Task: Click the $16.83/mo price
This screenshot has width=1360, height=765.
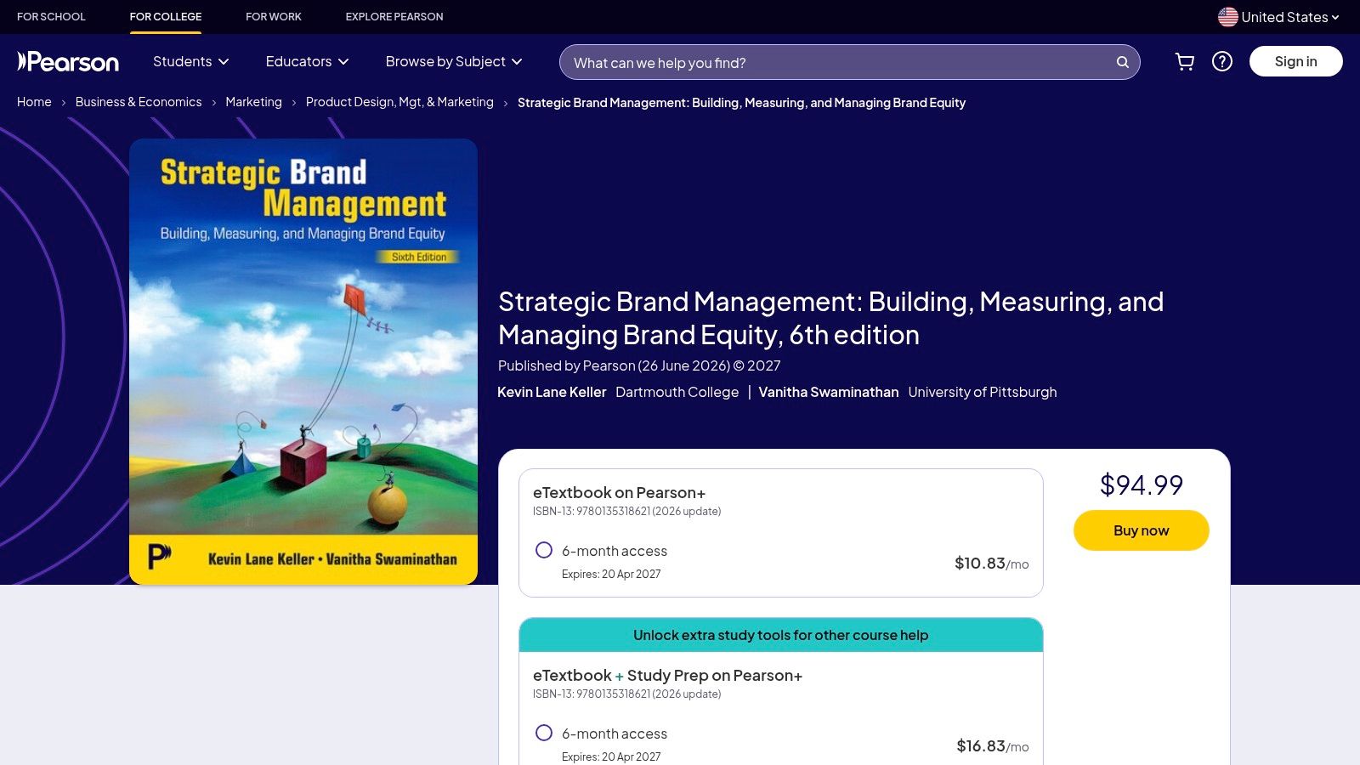Action: (x=993, y=745)
